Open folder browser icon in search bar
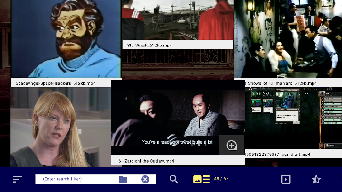 [123, 179]
